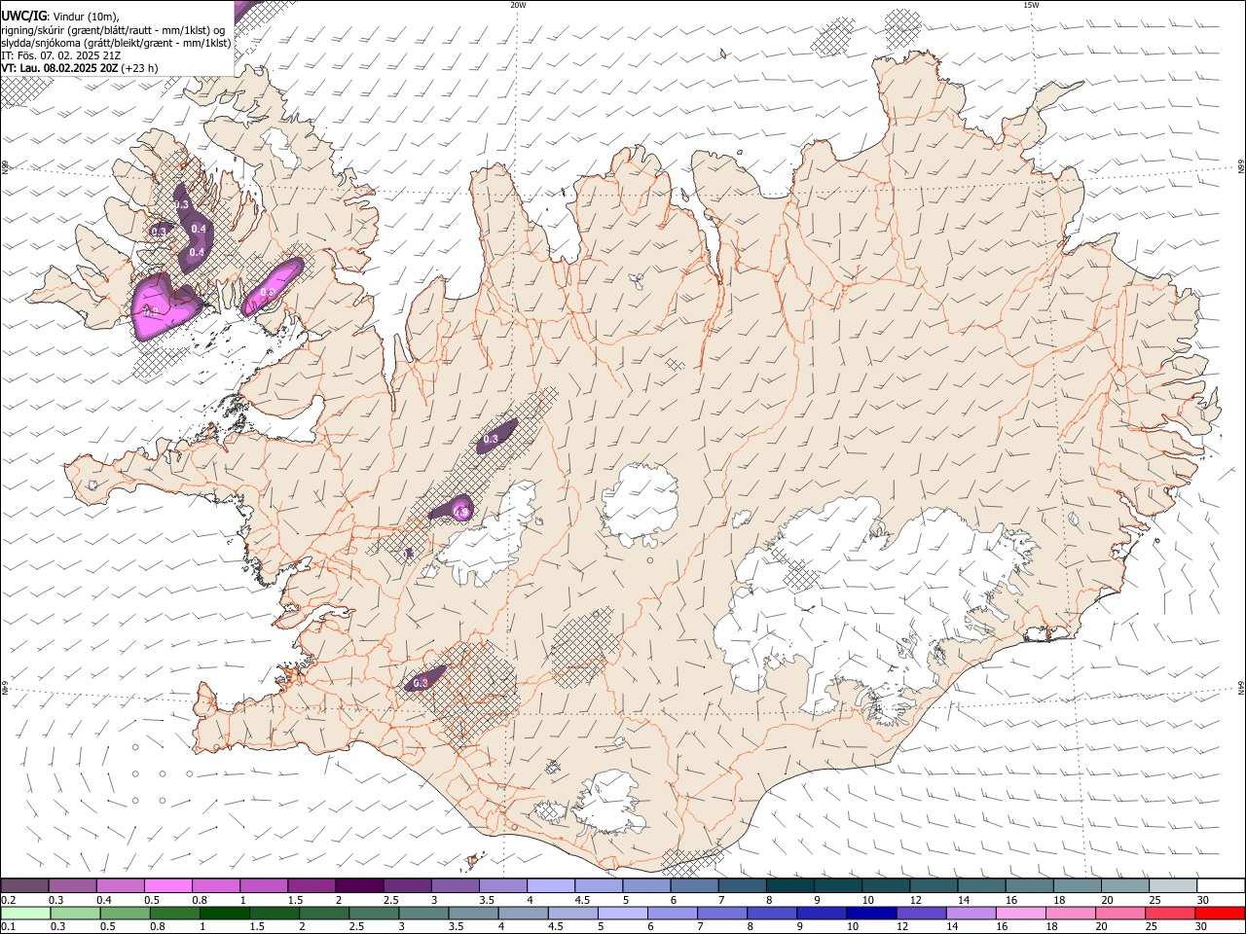1246x934 pixels.
Task: Select the bright pink upper swatch at 0.5
Action: click(x=167, y=885)
